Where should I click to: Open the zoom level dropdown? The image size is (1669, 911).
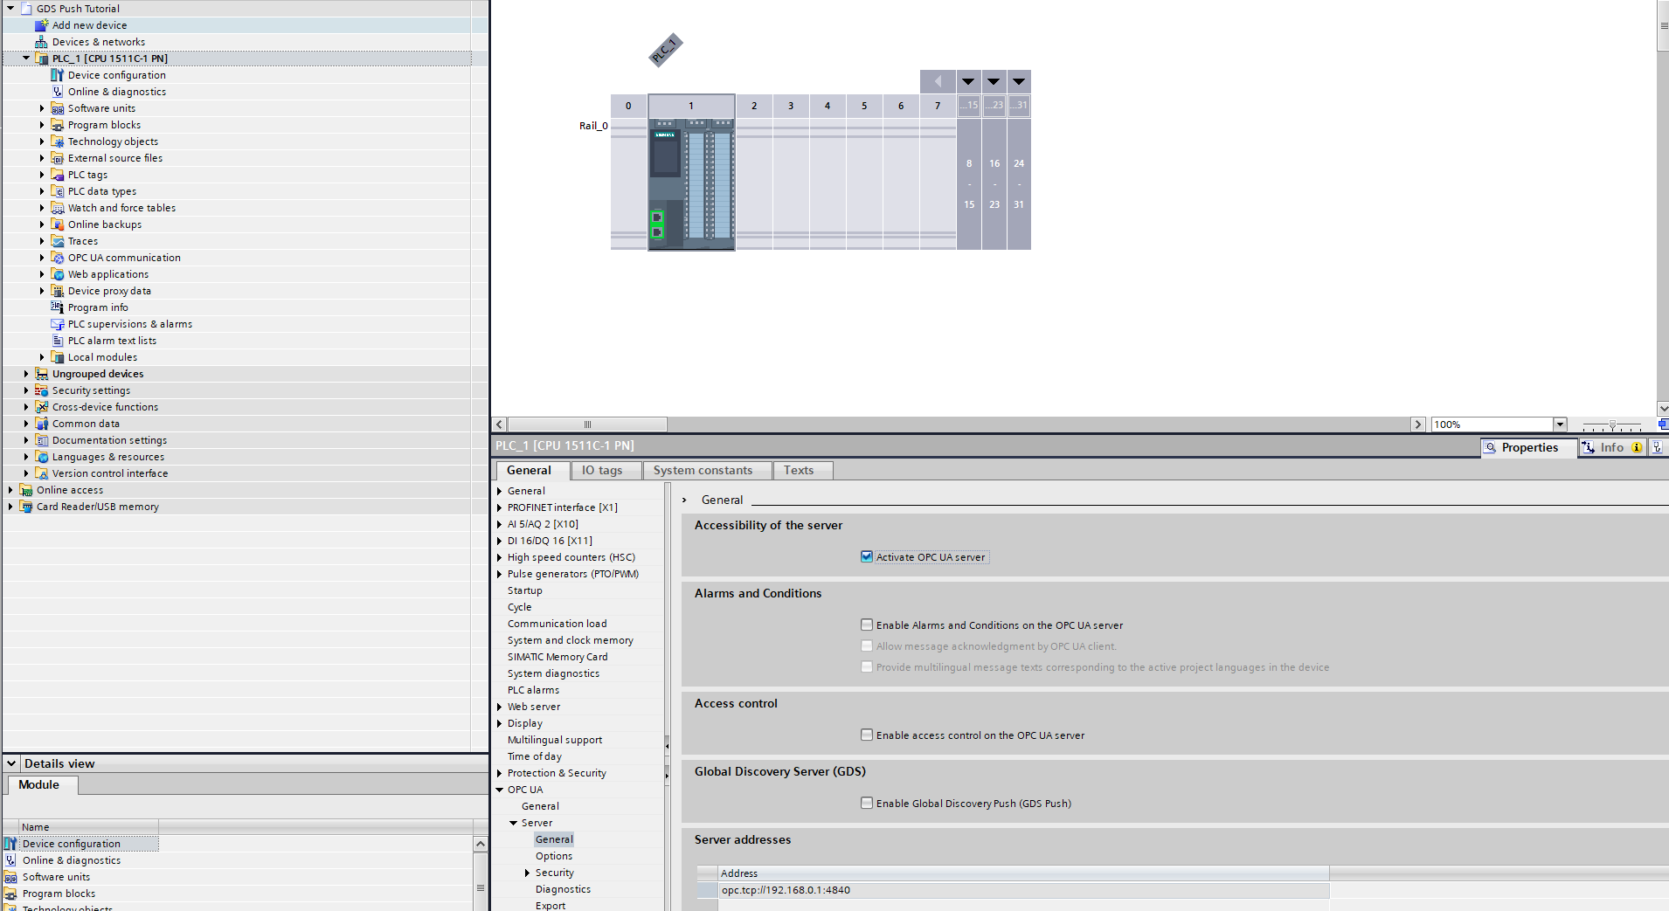pos(1560,424)
